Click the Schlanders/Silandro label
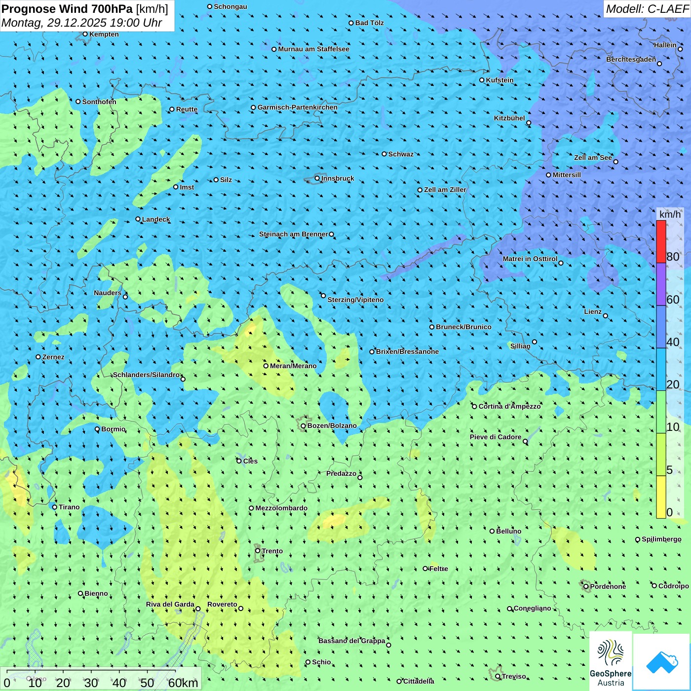 147,375
